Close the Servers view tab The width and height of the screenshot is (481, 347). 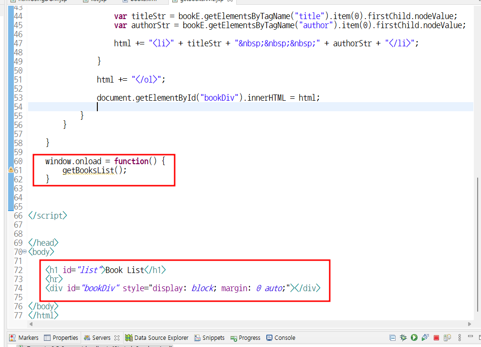(x=117, y=338)
